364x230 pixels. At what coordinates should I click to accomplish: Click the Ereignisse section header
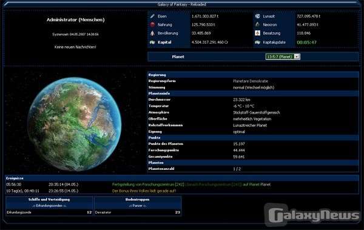click(x=182, y=178)
